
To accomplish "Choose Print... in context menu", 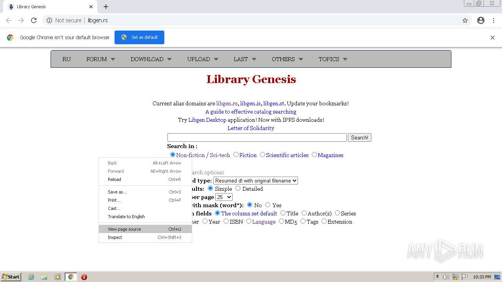I will pyautogui.click(x=145, y=200).
